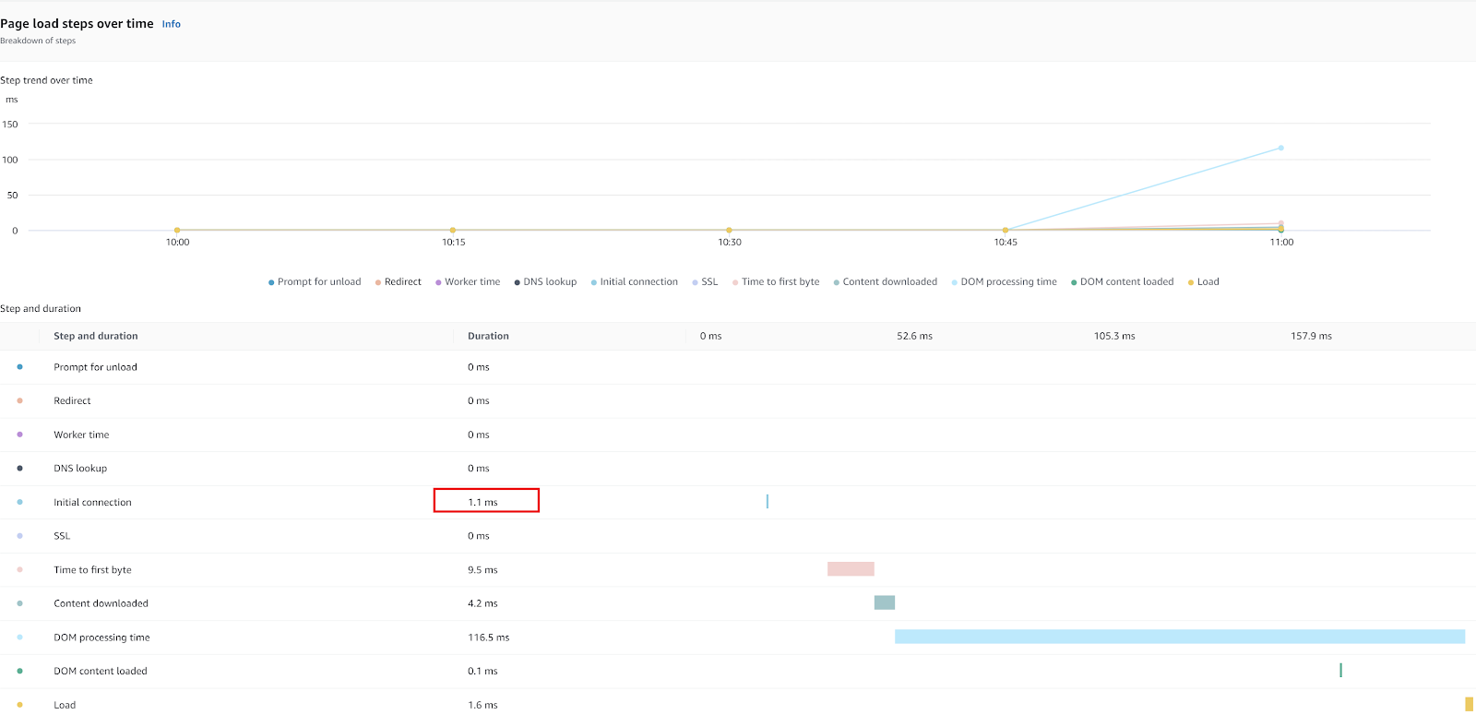Viewport: 1476px width, 715px height.
Task: Click the Content downloaded waterfall bar
Action: [x=885, y=602]
